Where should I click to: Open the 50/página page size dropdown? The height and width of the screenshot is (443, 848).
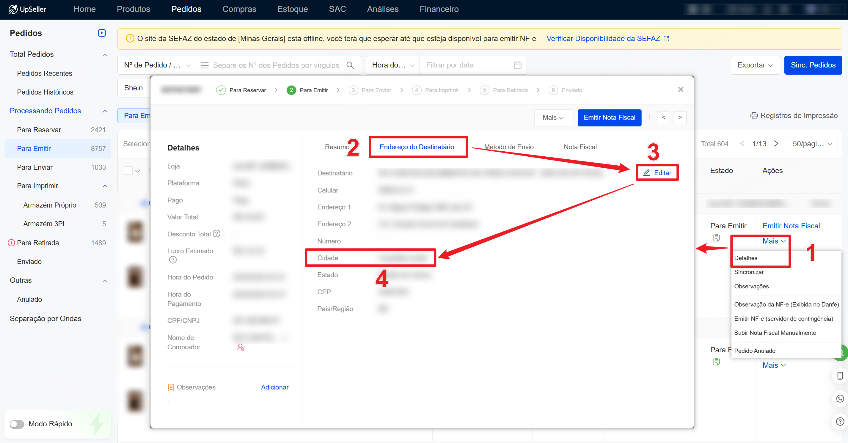[812, 144]
